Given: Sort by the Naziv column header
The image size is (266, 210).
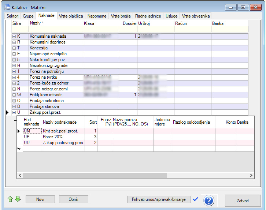Looking at the screenshot, I should point(56,23).
